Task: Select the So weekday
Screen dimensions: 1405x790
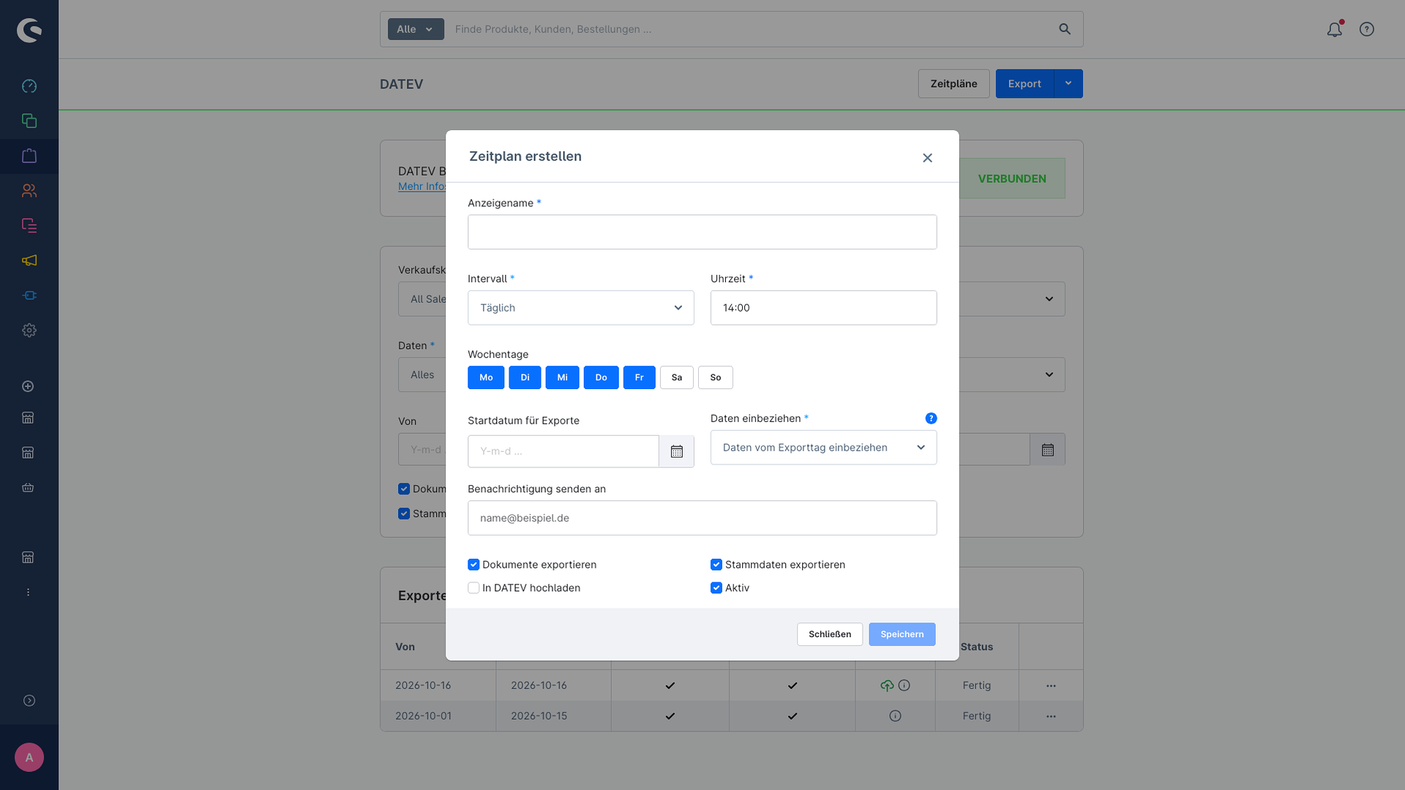Action: pyautogui.click(x=716, y=377)
